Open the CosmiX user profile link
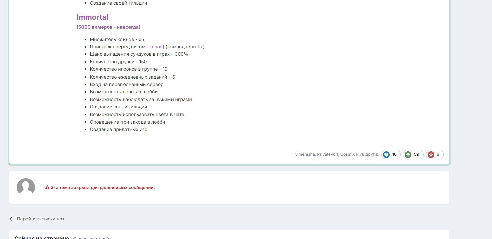492x239 pixels. [x=347, y=154]
